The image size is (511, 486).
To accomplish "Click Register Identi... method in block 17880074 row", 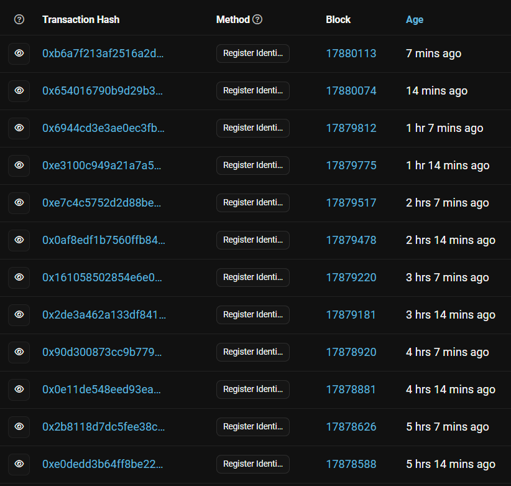I will coord(253,91).
